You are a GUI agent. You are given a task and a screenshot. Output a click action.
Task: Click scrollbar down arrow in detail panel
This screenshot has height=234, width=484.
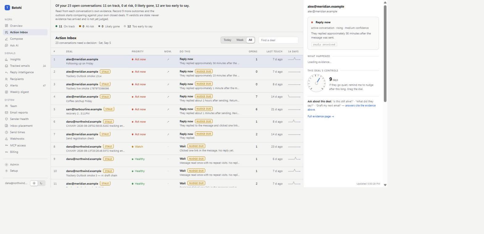pos(385,185)
